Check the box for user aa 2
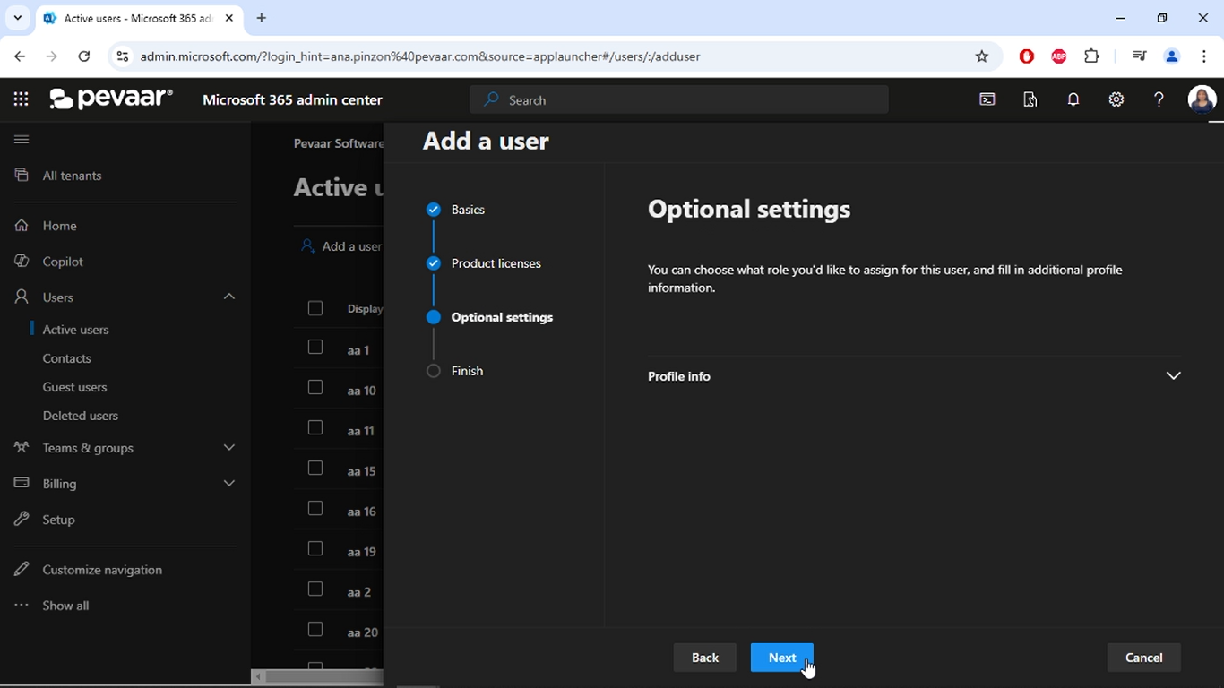 click(x=315, y=589)
